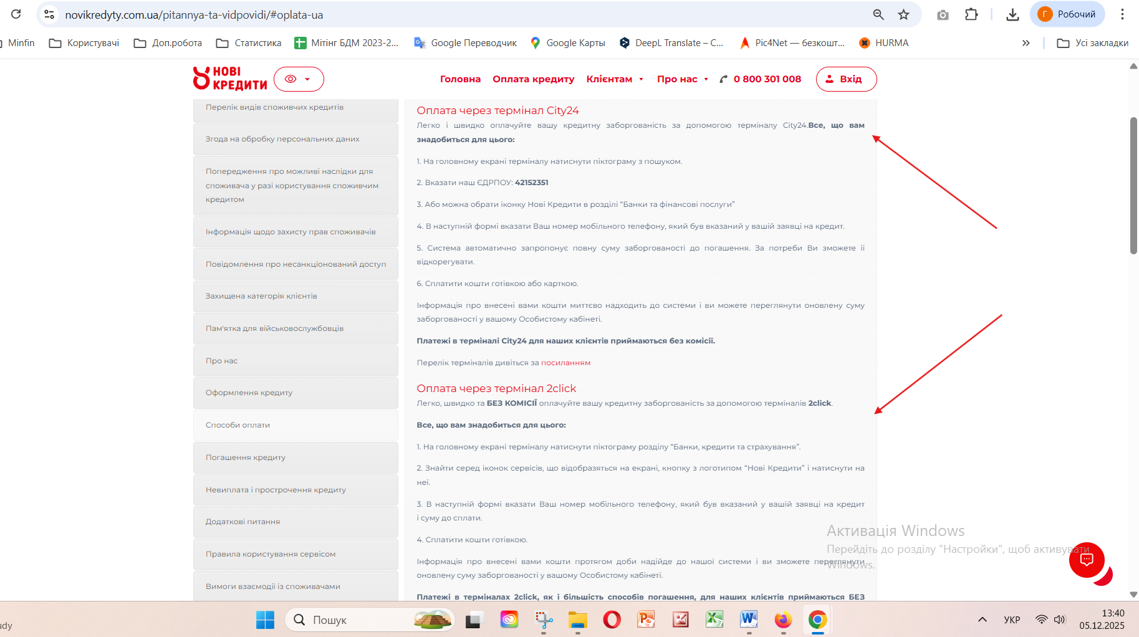Open the volume control in system tray
The width and height of the screenshot is (1139, 637).
click(1060, 620)
